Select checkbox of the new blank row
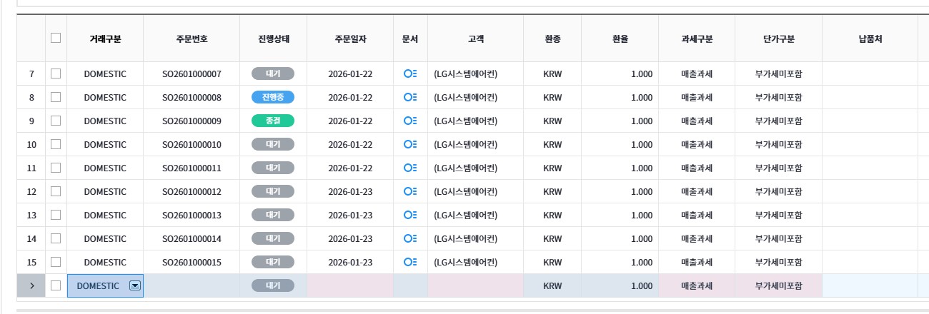Screen dimensions: 929x314 coord(56,285)
